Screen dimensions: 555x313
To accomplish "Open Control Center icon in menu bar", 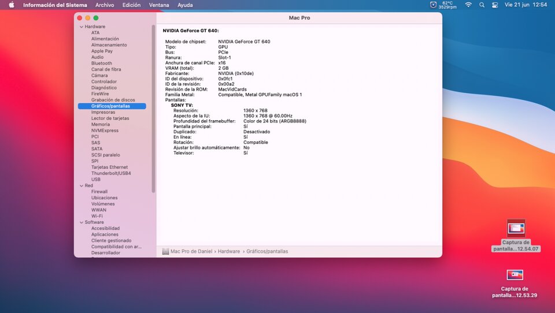I will [495, 5].
